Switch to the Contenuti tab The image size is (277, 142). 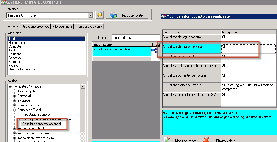pos(13,26)
